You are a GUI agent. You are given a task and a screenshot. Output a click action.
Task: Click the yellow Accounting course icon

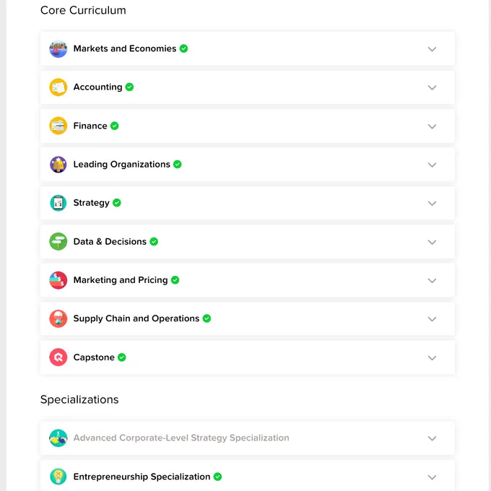click(x=58, y=87)
